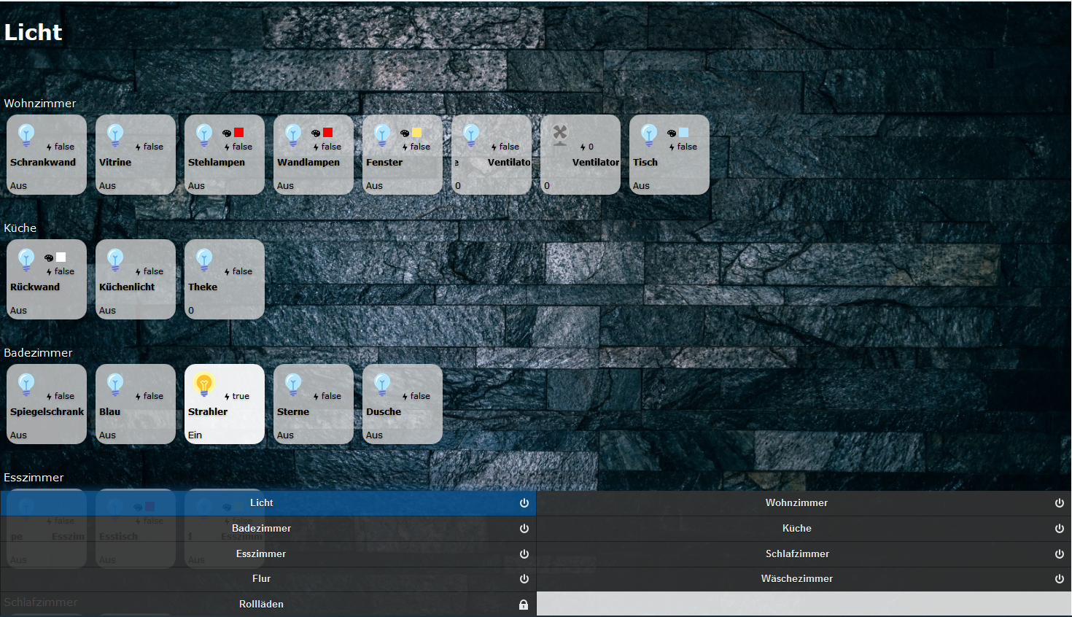
Task: Click the light blue swatch on Tisch
Action: point(684,133)
